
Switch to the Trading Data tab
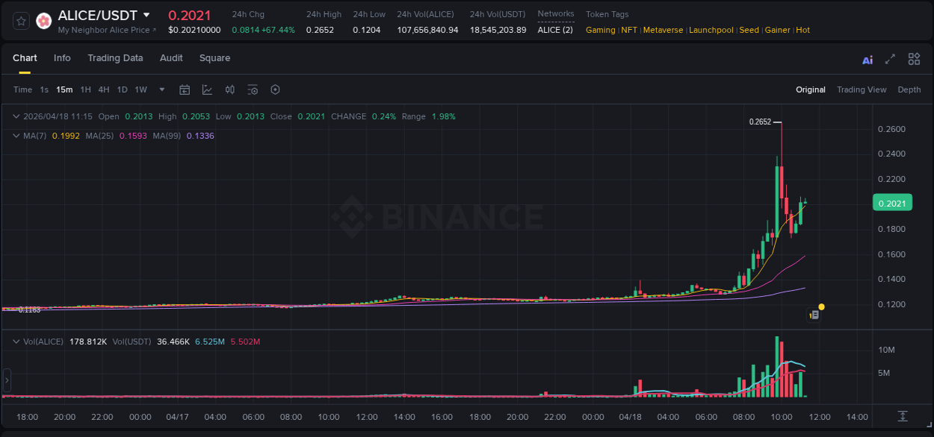pos(115,58)
